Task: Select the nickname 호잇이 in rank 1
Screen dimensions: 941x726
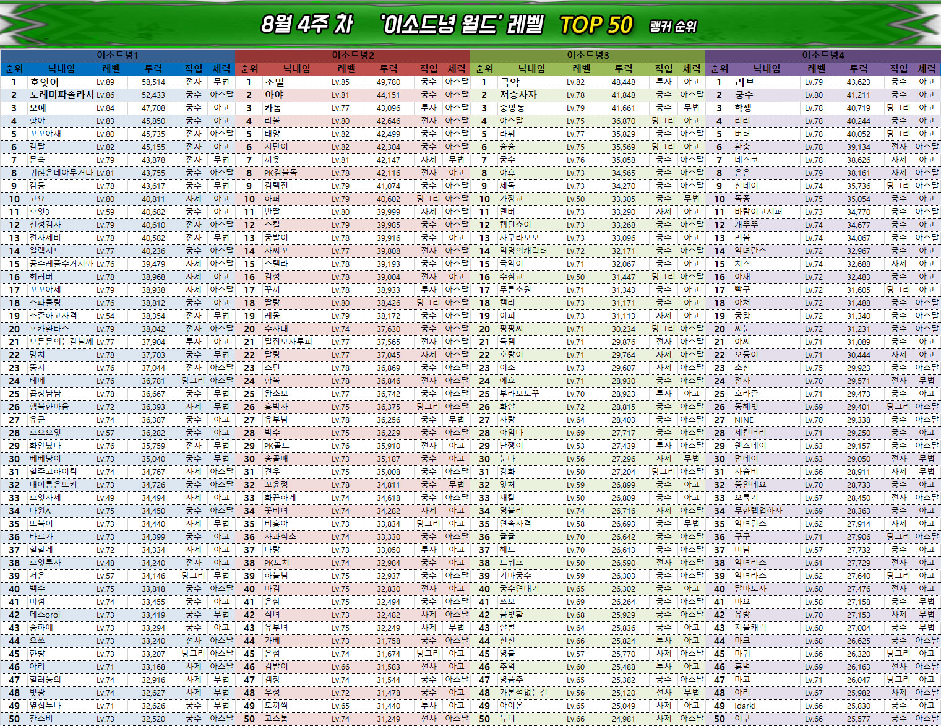Action: click(45, 82)
